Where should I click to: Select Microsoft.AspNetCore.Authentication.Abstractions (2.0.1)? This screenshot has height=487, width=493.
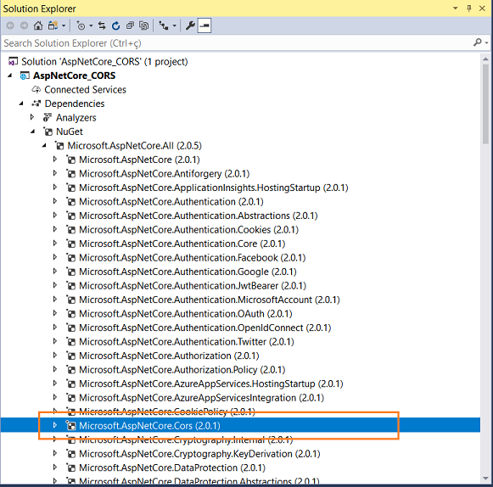(x=199, y=216)
